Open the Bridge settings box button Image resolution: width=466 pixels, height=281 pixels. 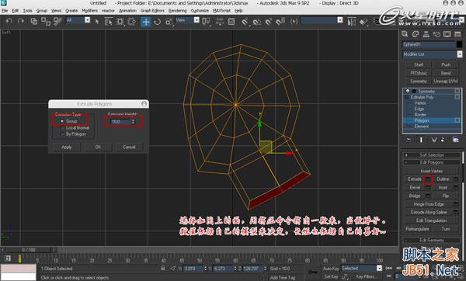tap(428, 196)
